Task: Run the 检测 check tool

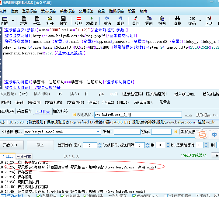Action: pyautogui.click(x=78, y=21)
